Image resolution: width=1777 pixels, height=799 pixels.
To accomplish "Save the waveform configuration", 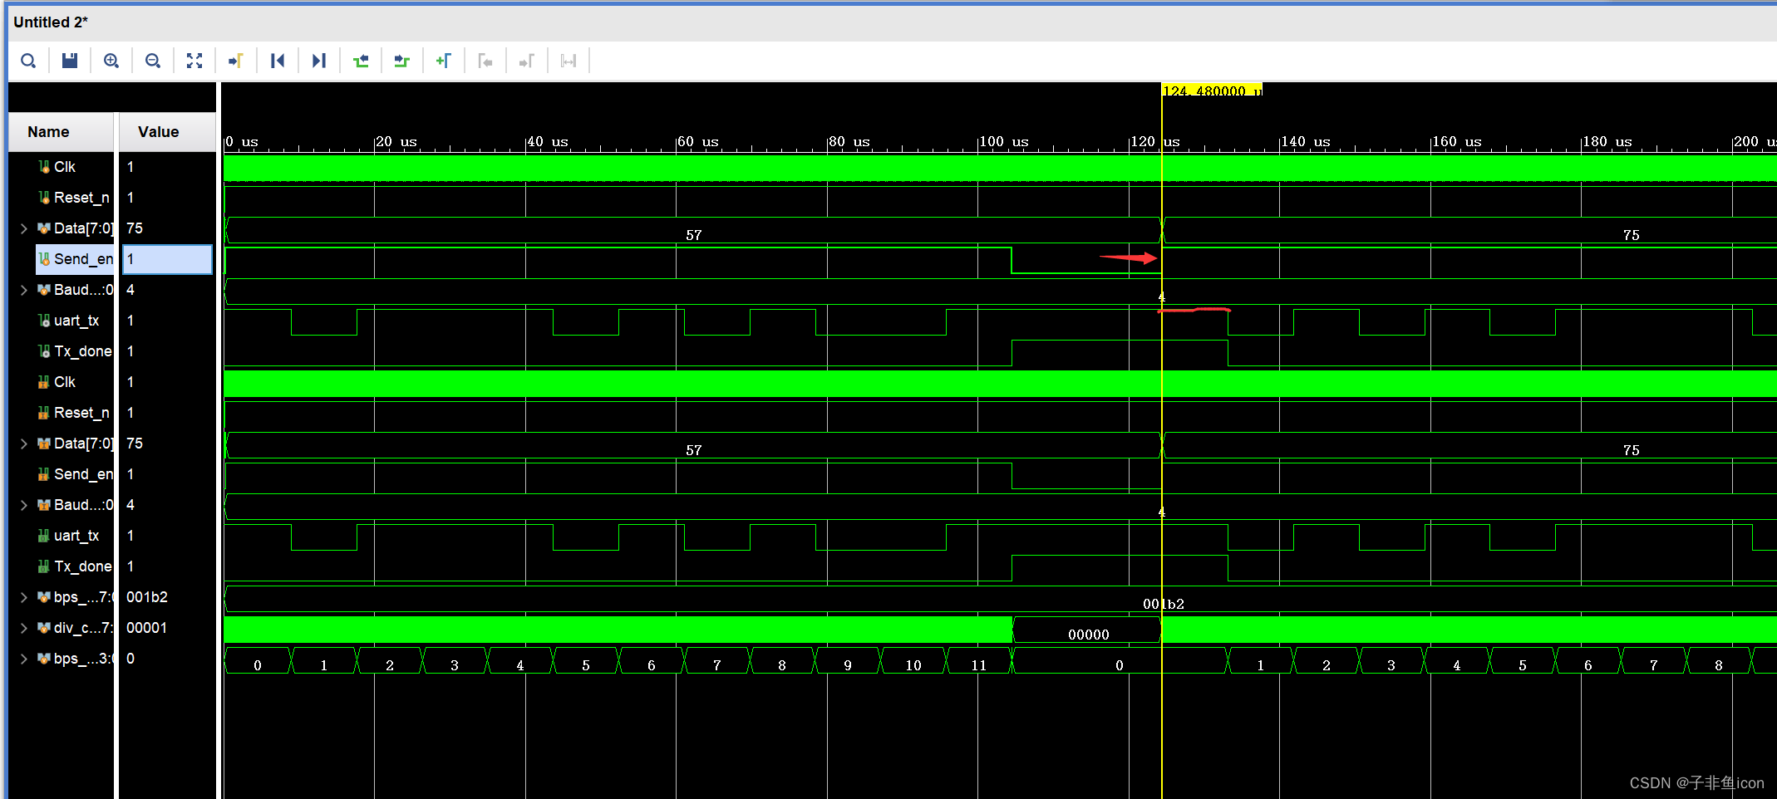I will 70,61.
